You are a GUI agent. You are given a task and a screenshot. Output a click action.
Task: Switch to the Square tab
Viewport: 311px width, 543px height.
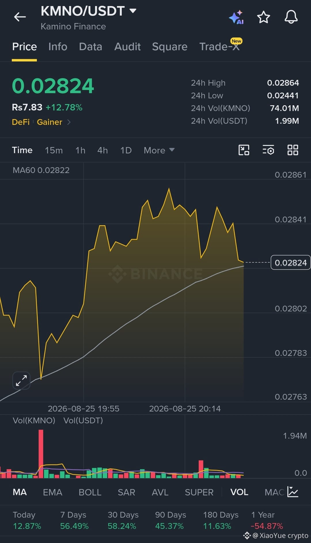170,47
